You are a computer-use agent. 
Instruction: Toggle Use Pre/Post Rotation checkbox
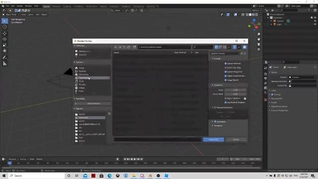coord(225,102)
